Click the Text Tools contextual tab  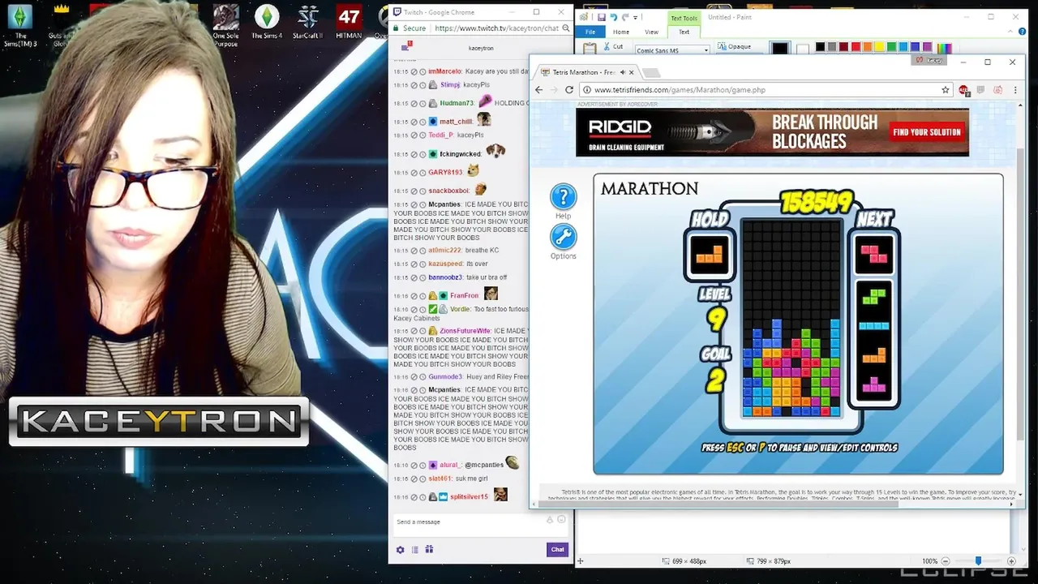[x=684, y=18]
